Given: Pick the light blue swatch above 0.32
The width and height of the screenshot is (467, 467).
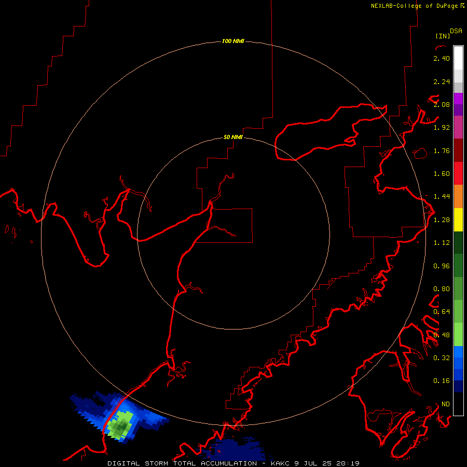Looking at the screenshot, I should point(458,352).
